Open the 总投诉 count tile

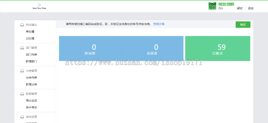[x=152, y=48]
